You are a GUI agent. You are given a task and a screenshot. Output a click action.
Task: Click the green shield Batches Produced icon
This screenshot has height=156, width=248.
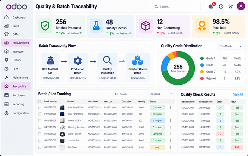[45, 26]
